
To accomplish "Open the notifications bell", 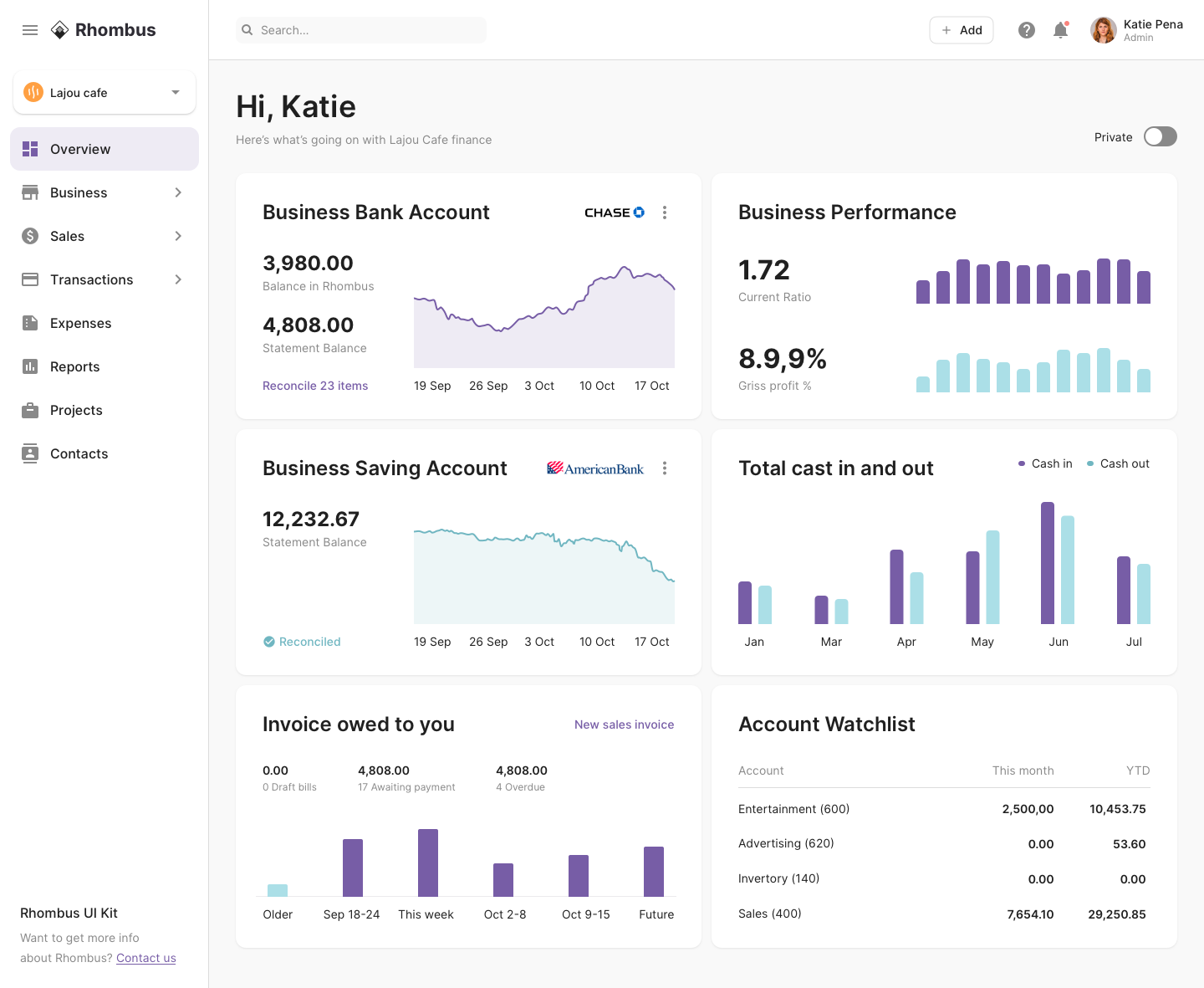I will tap(1060, 30).
